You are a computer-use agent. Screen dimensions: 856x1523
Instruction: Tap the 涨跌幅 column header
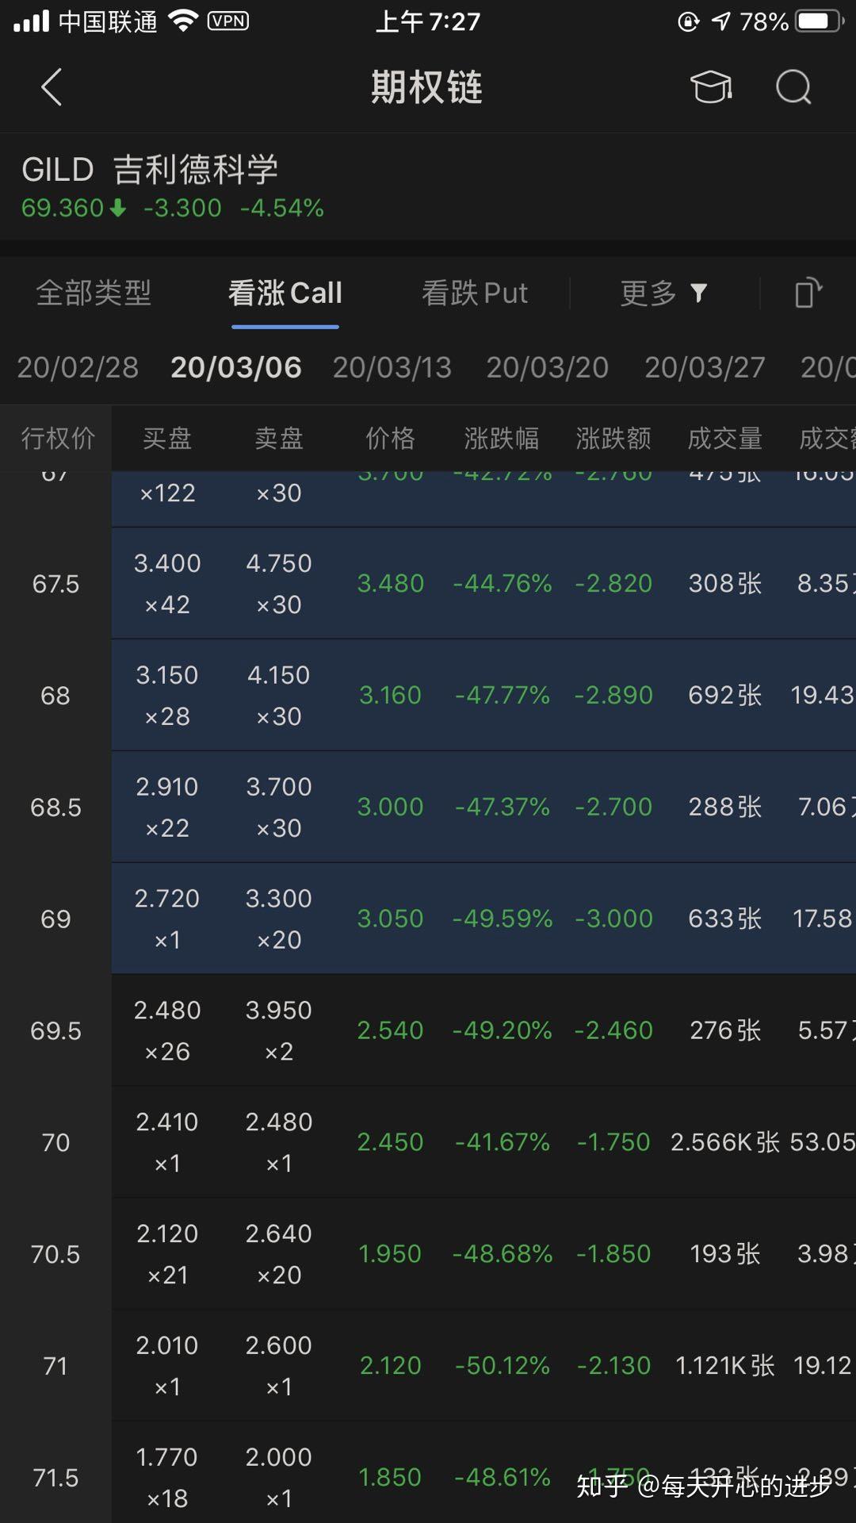(x=501, y=438)
